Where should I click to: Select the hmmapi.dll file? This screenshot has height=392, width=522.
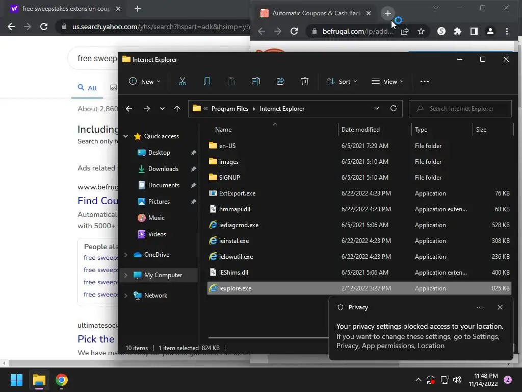click(x=359, y=209)
